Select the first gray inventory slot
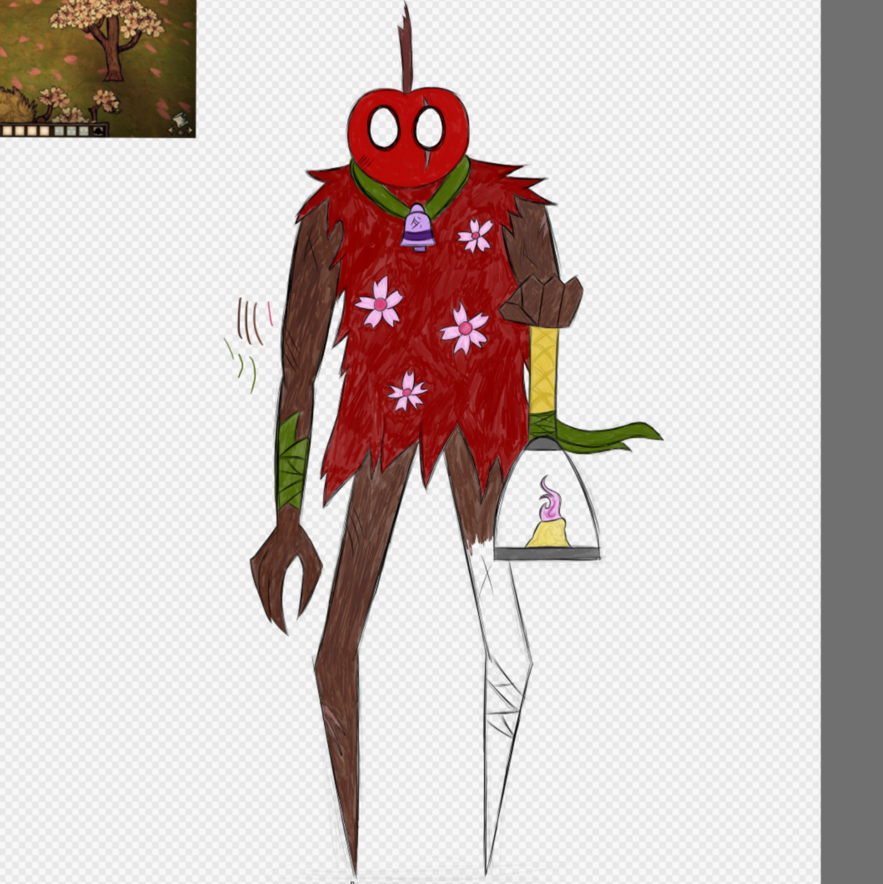The image size is (883, 884). coord(58,131)
